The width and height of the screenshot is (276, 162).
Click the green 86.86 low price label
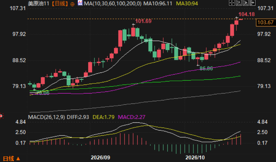pyautogui.click(x=206, y=69)
